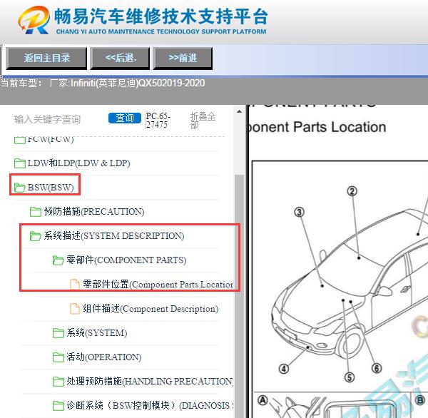Collapse the BSW(BSW) tree node
428x418 pixels.
point(51,188)
